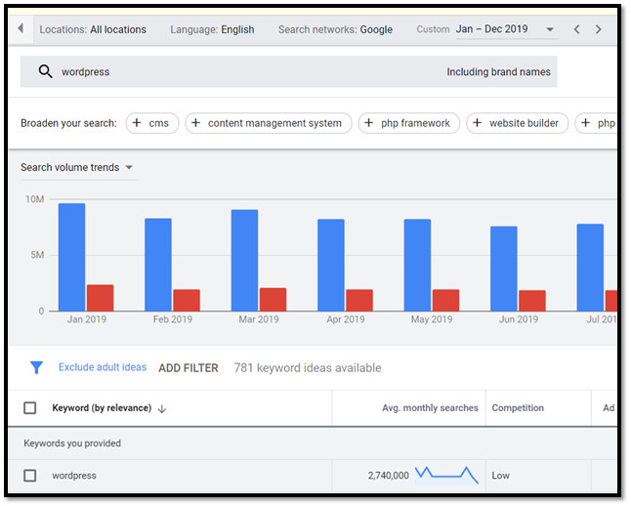
Task: Sort keywords by the relevance arrow
Action: 162,409
